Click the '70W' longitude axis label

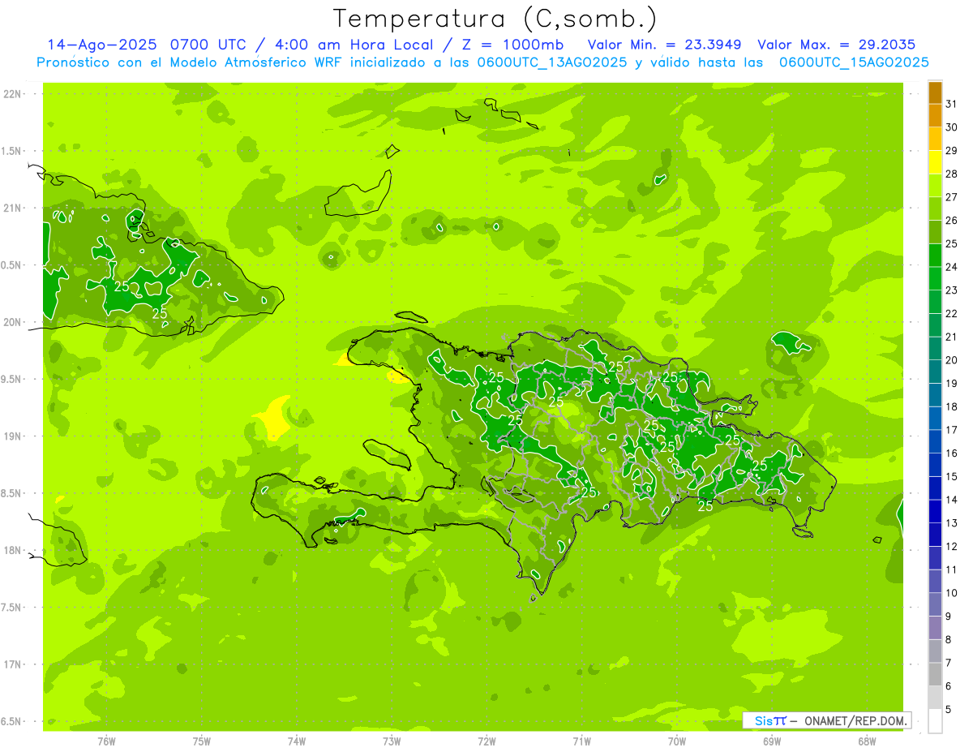(x=677, y=741)
